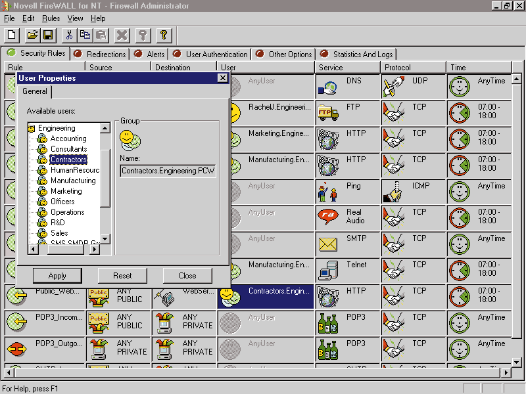Screen dimensions: 526x394
Task: Click the rules list scroll down arrow
Action: click(517, 362)
